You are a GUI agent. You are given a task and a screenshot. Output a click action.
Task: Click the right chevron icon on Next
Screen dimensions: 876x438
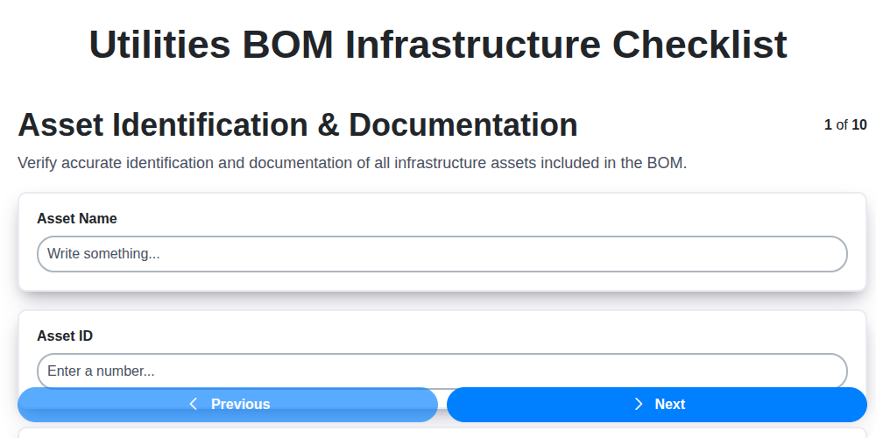639,404
